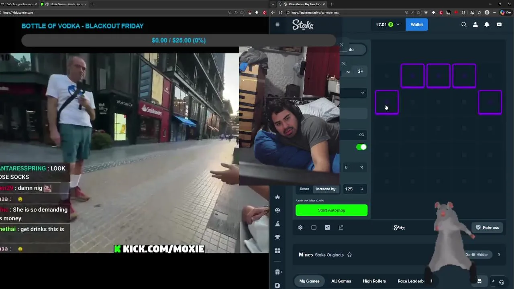Select the Mines Game browser tab
Image resolution: width=514 pixels, height=289 pixels.
302,4
